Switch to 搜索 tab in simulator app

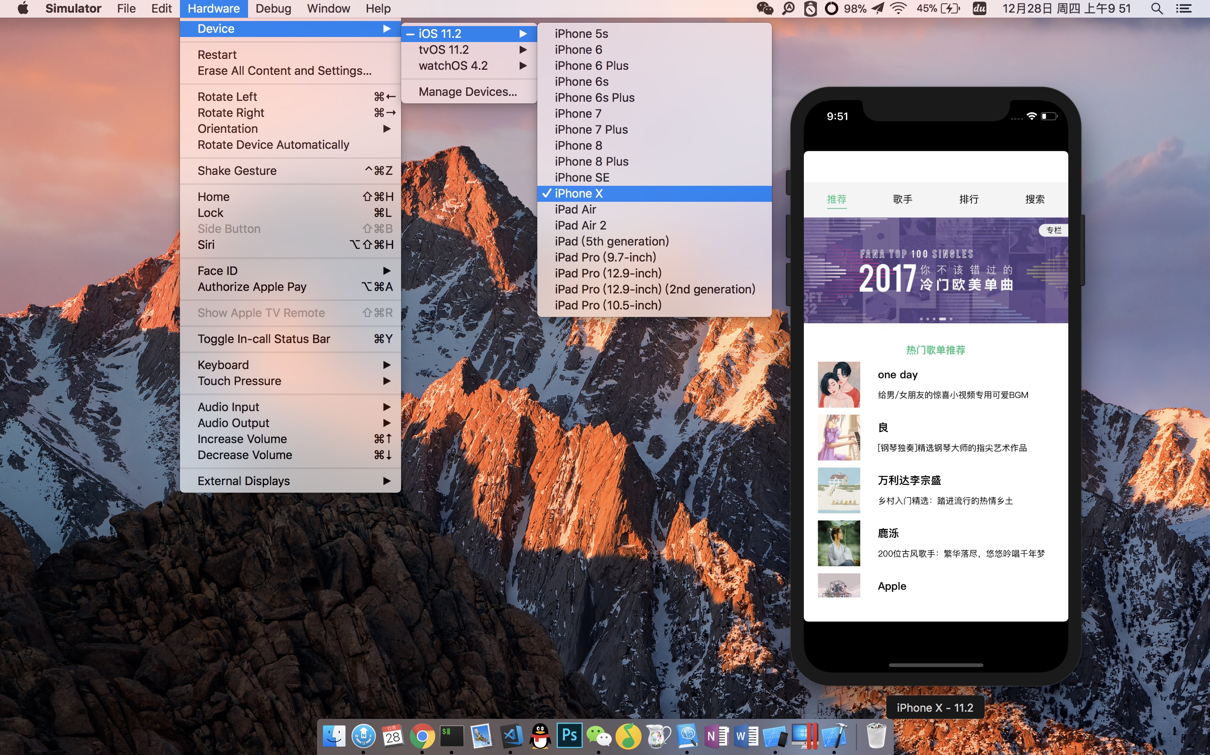click(x=1035, y=199)
